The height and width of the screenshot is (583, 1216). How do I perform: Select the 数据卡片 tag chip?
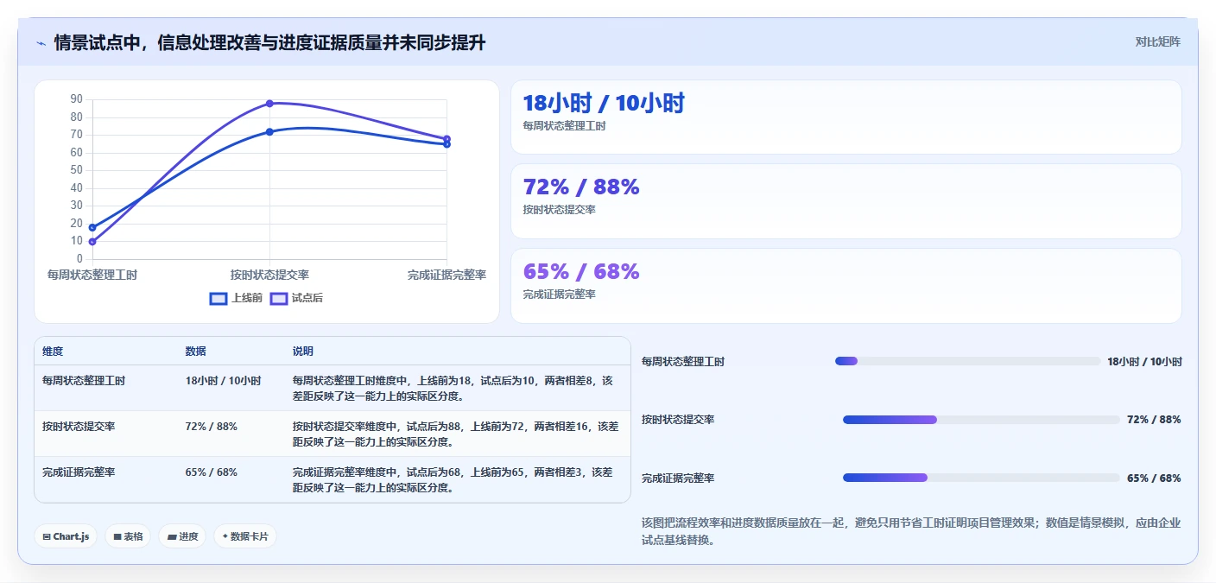point(245,536)
